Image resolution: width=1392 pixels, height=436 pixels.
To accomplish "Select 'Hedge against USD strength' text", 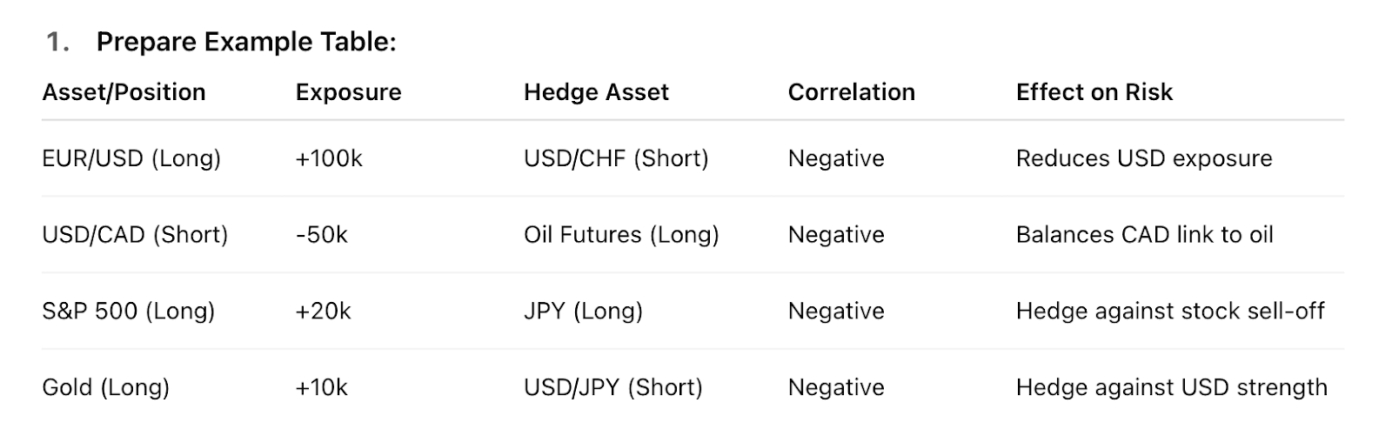I will (1172, 388).
